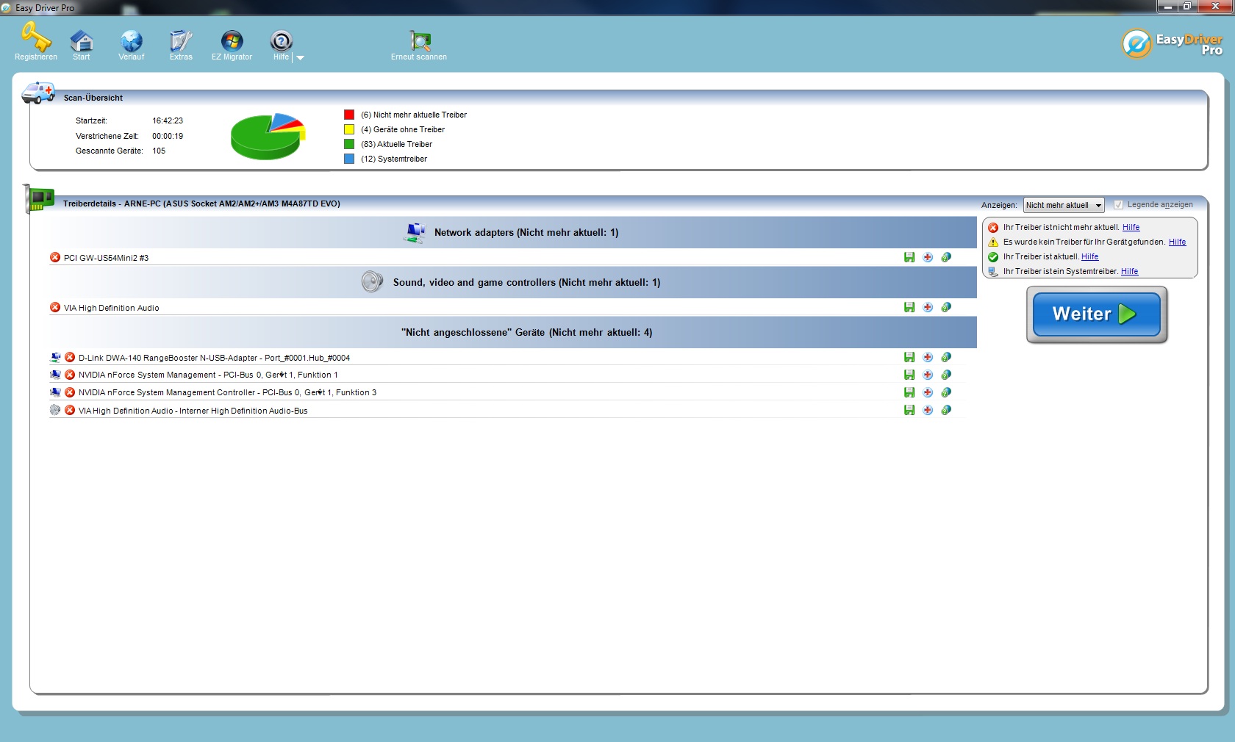Launch the EZ Migrator tool

232,40
